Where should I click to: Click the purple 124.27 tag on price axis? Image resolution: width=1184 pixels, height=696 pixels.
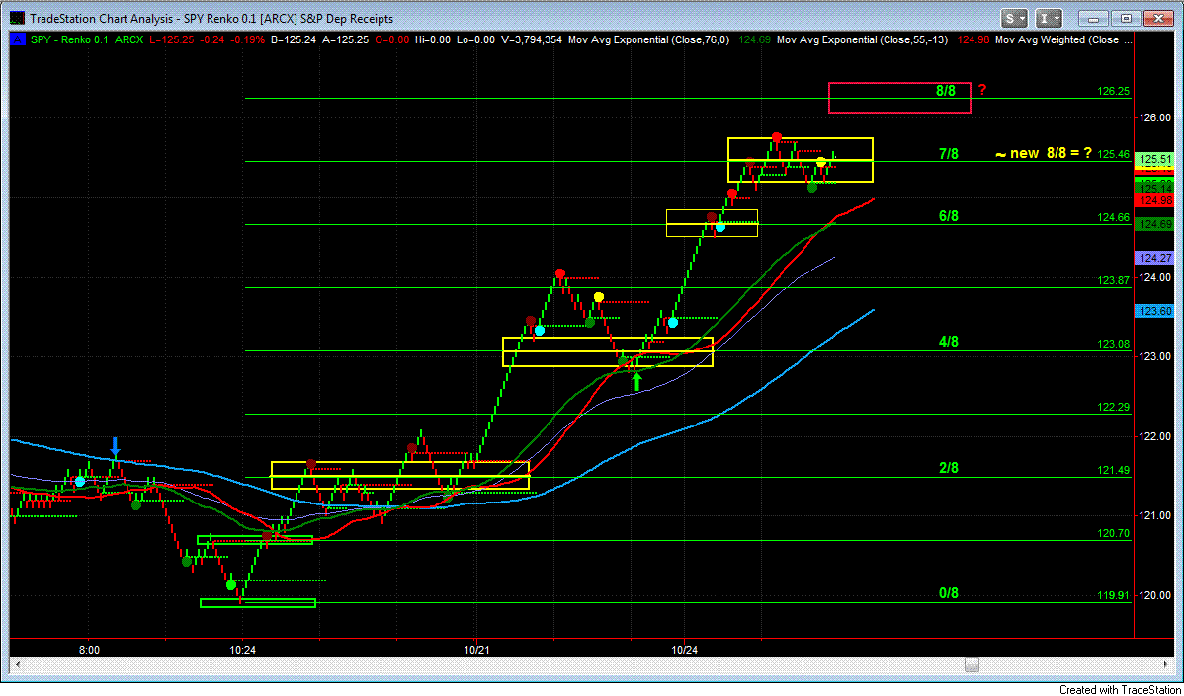[x=1154, y=258]
